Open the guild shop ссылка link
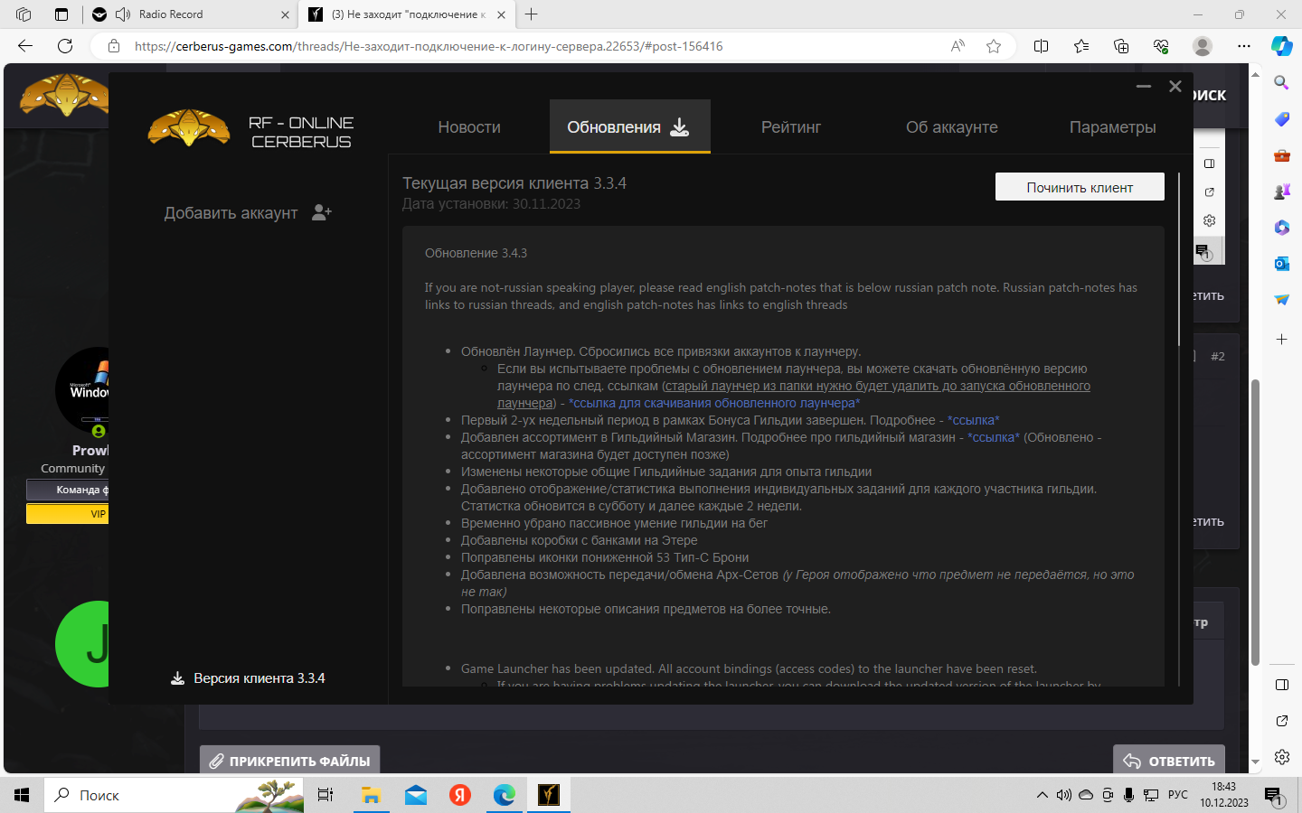 coord(994,437)
